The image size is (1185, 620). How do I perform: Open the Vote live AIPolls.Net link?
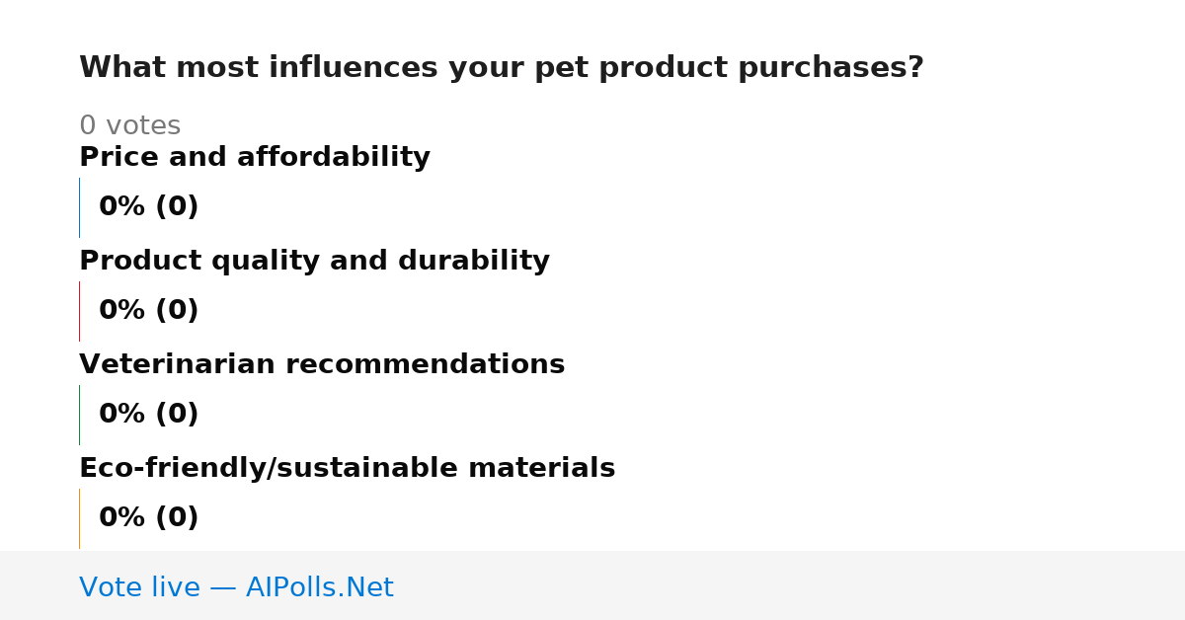tap(236, 587)
